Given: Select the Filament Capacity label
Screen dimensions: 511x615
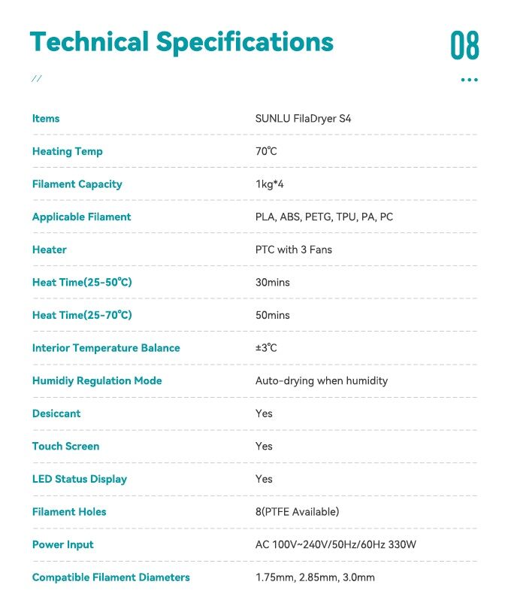Looking at the screenshot, I should pos(77,184).
